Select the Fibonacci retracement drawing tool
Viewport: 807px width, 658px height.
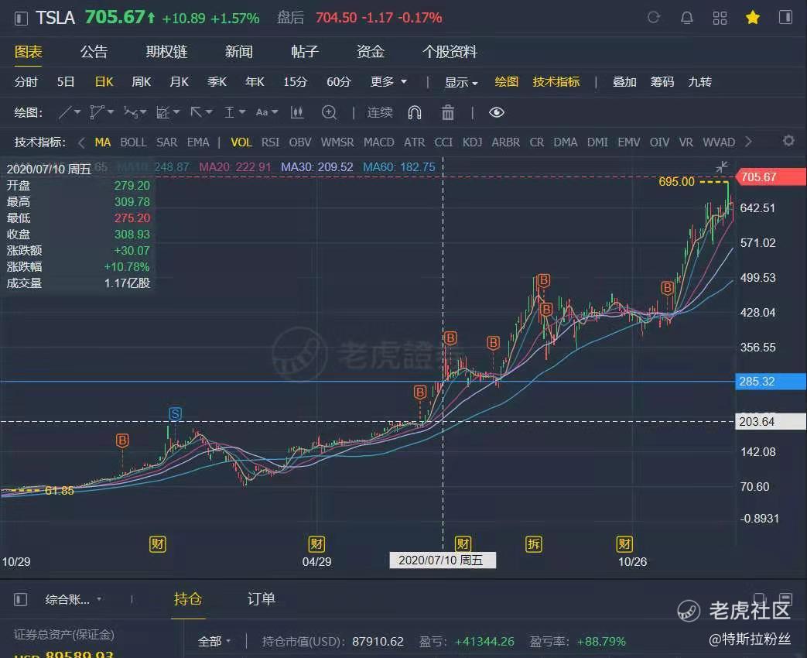(163, 112)
